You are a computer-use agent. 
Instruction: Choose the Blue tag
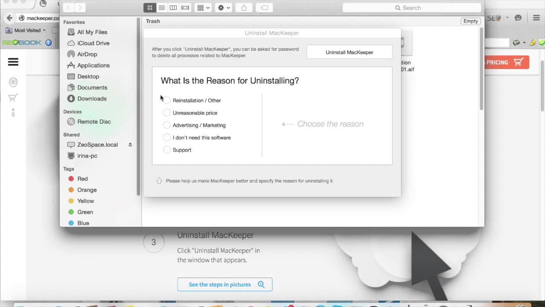(83, 223)
